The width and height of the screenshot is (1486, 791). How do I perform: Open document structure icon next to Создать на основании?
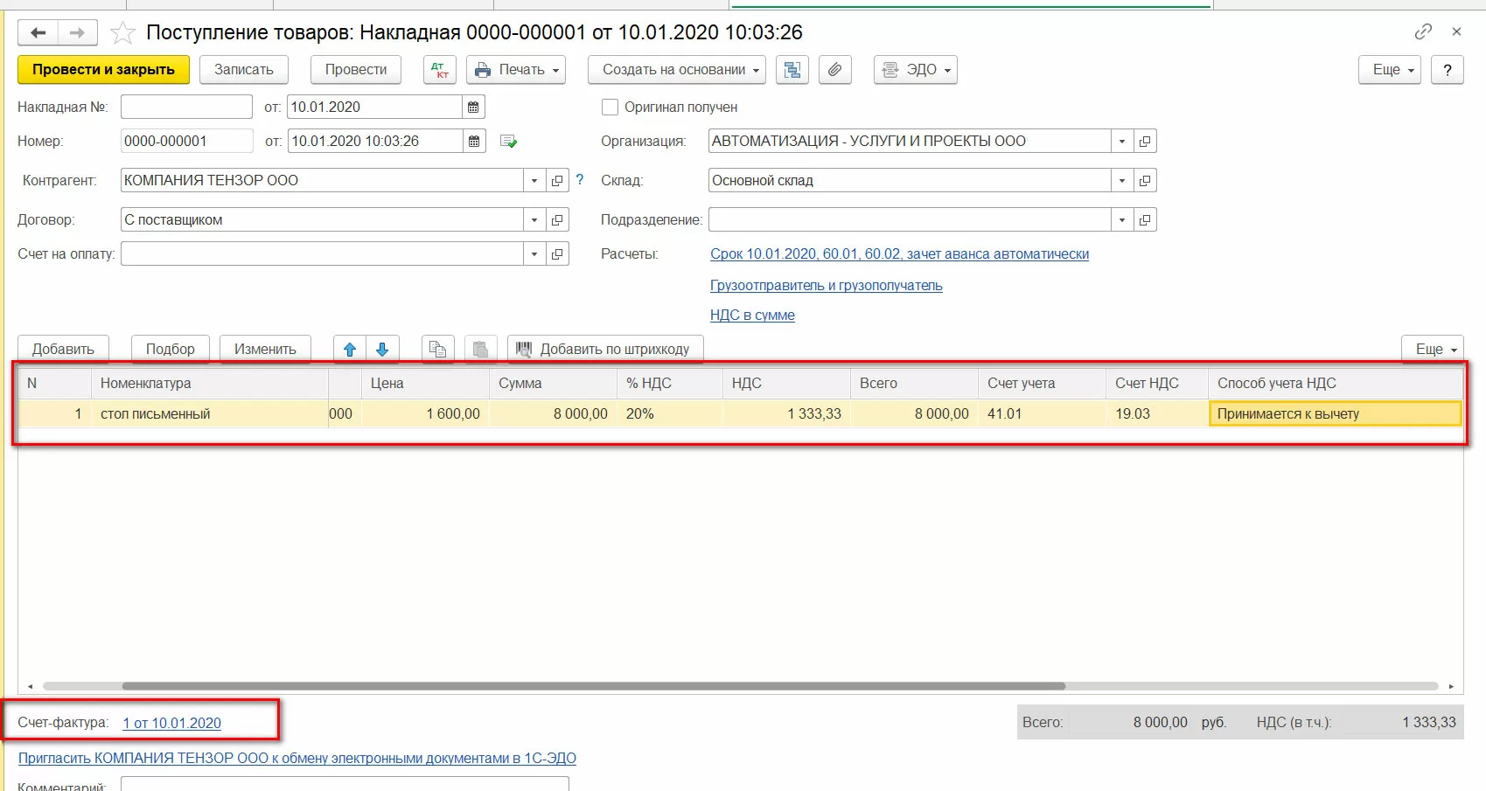tap(792, 70)
